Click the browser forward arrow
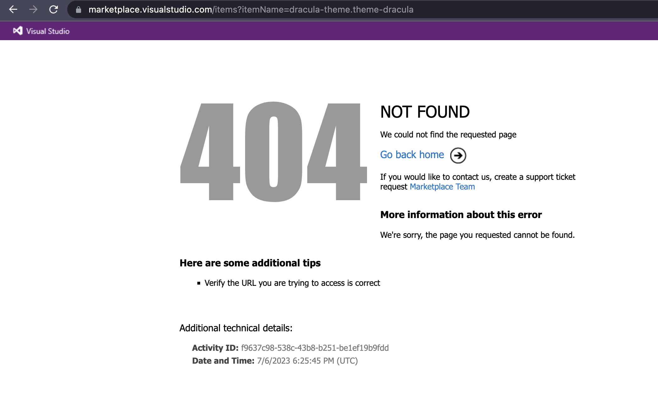The height and width of the screenshot is (406, 658). pos(33,9)
